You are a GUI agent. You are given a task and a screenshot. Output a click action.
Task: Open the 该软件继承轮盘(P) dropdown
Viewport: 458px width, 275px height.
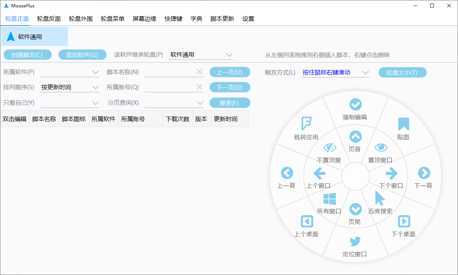tap(201, 54)
